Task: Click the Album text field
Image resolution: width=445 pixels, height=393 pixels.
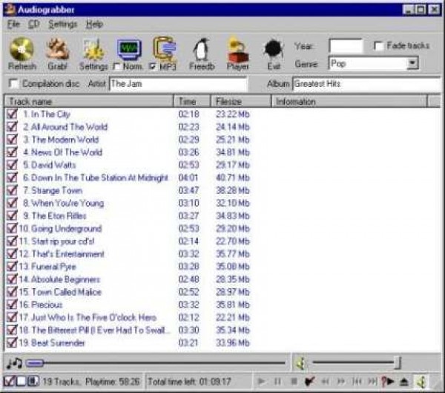Action: coord(366,84)
